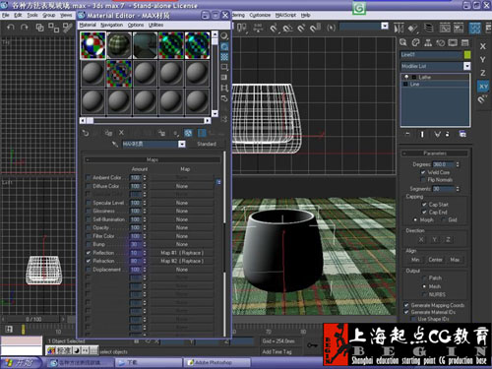The width and height of the screenshot is (492, 369).
Task: Click the Y direction button
Action: (x=434, y=240)
